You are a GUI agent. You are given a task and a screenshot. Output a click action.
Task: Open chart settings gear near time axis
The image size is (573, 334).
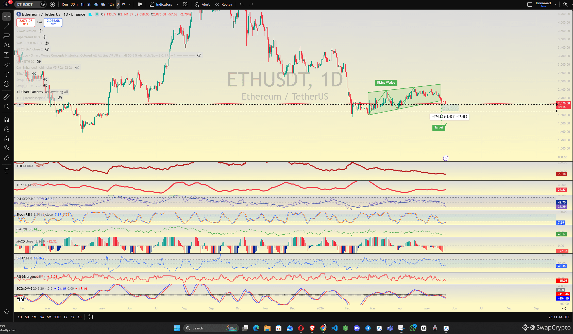click(x=564, y=308)
